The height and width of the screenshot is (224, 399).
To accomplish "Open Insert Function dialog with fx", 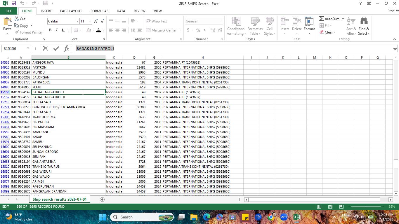I will pyautogui.click(x=67, y=48).
